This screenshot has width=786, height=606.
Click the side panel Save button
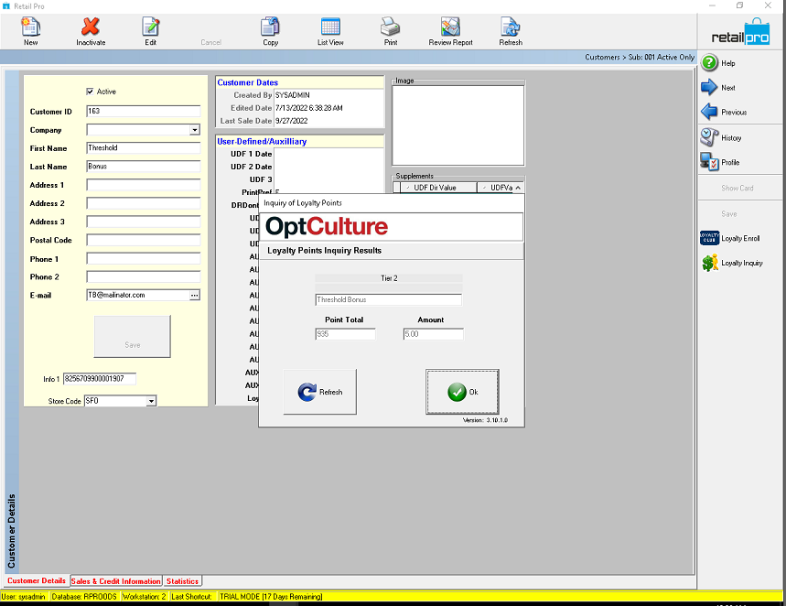coord(729,214)
